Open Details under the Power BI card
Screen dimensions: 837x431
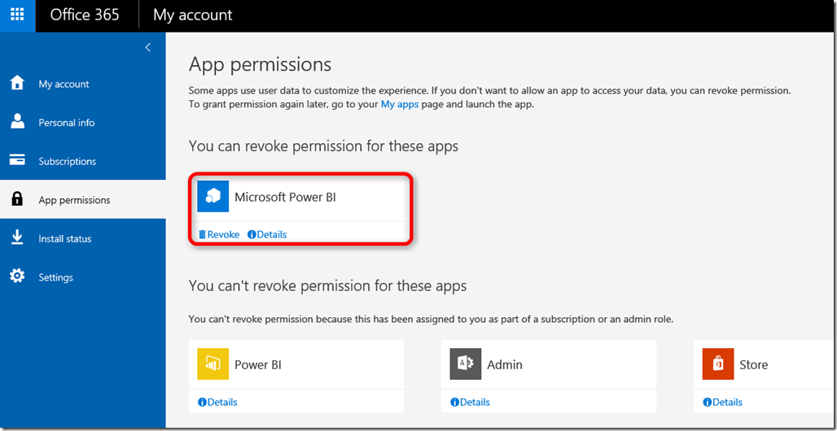click(x=217, y=403)
